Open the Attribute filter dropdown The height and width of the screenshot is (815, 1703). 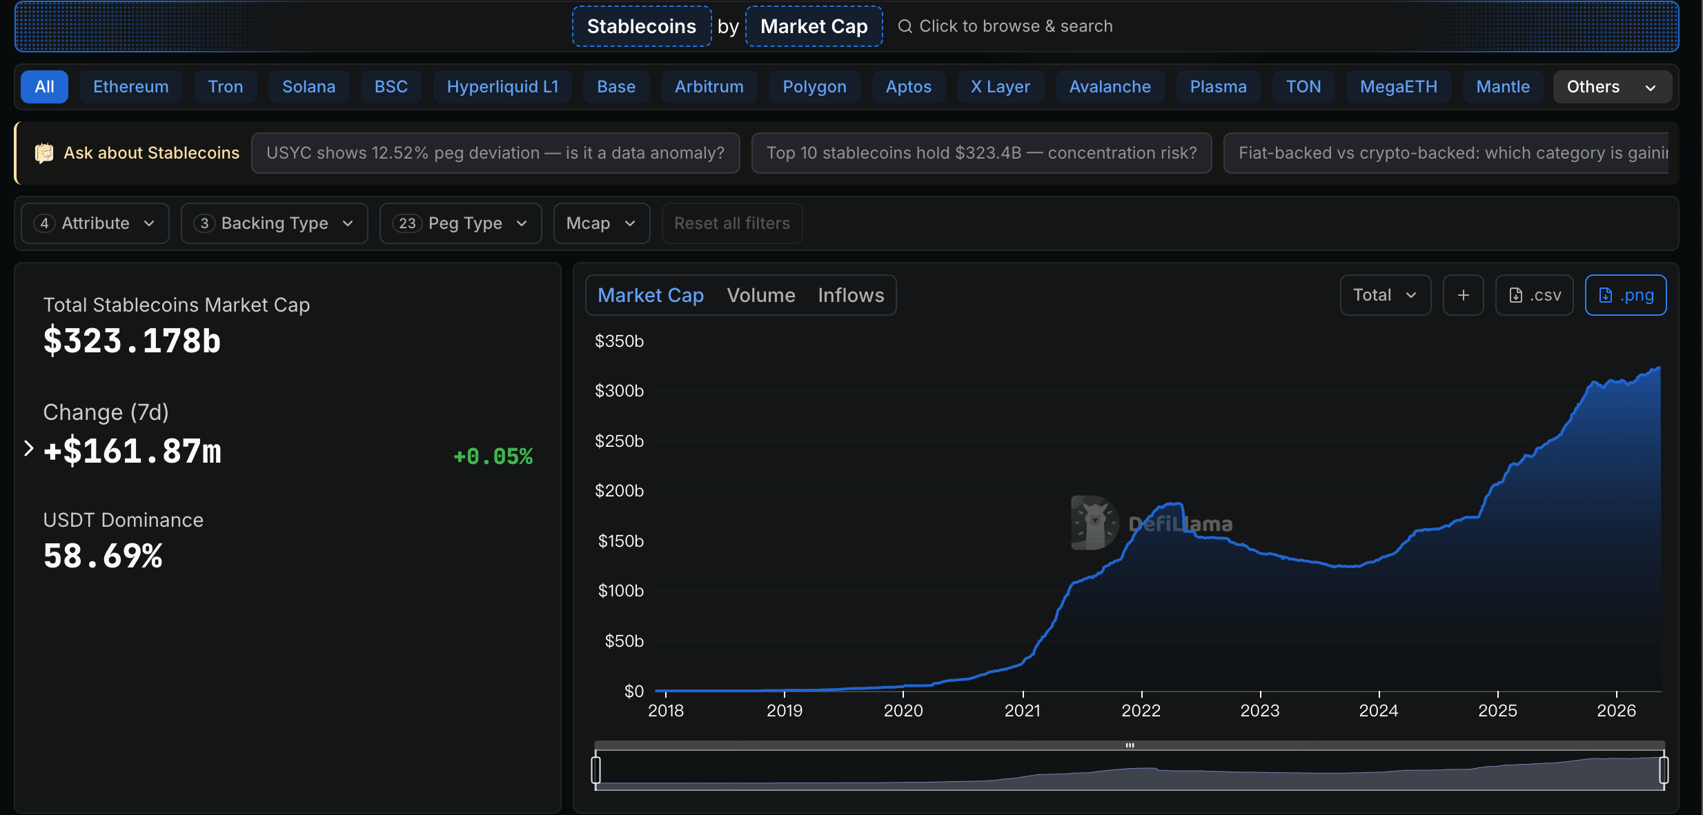[95, 223]
